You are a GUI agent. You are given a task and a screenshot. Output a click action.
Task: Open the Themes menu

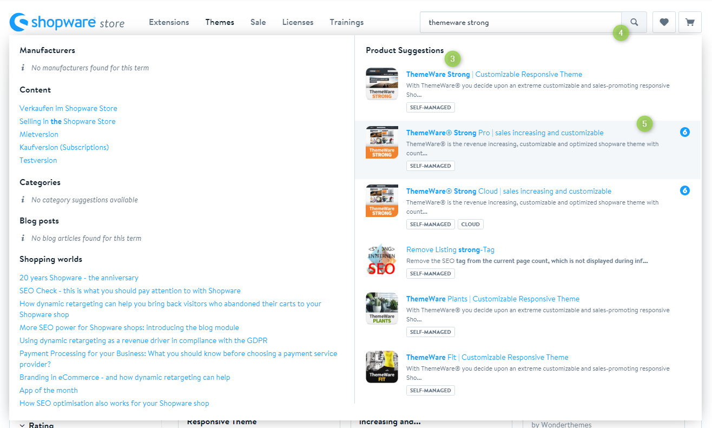point(220,22)
